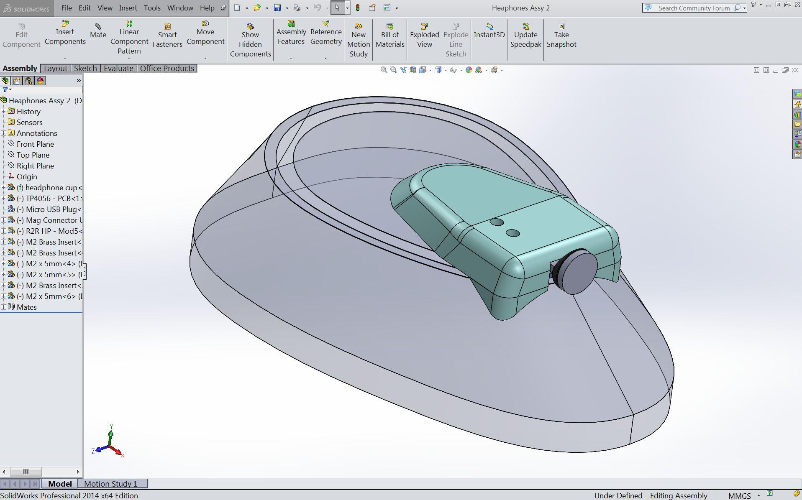Click the feature tree filter icon
802x500 pixels.
click(x=5, y=89)
